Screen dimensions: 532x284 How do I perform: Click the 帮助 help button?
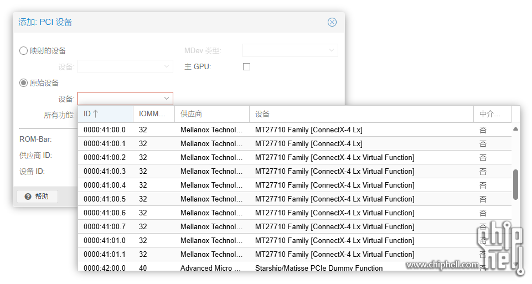coord(37,197)
